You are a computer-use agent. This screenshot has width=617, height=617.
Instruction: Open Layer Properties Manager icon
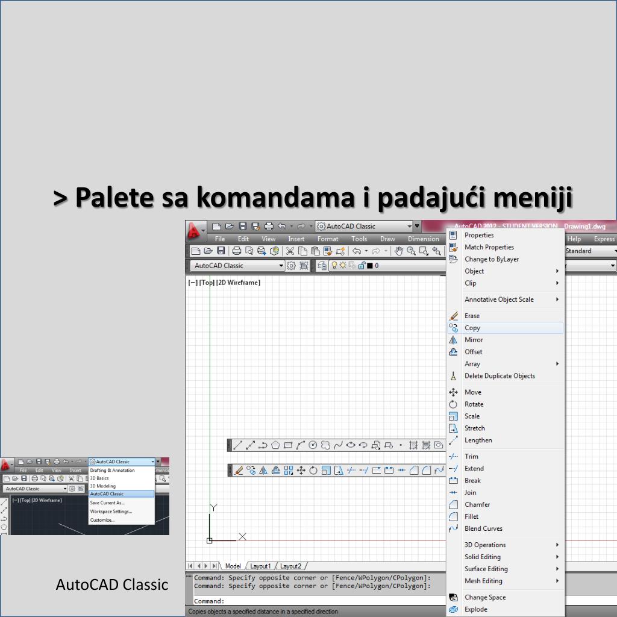click(322, 266)
